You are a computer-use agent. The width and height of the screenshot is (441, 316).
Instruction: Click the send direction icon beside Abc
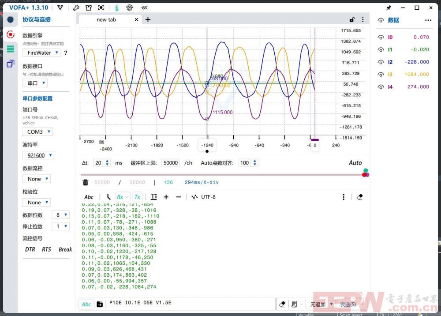[x=100, y=304]
